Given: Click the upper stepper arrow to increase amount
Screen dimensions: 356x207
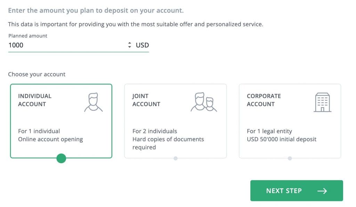Looking at the screenshot, I should tap(129, 43).
